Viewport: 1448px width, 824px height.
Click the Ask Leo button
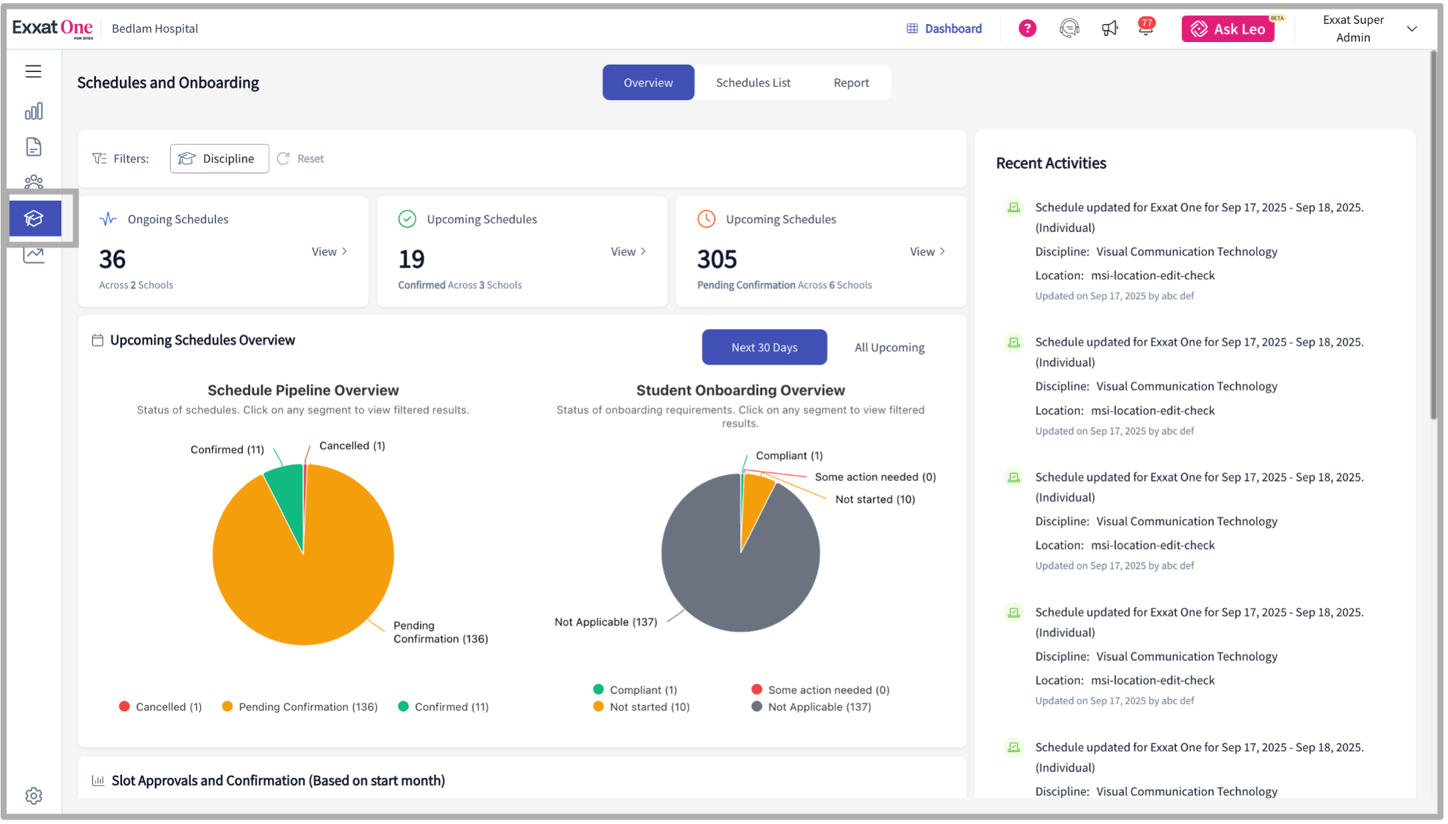click(1228, 29)
